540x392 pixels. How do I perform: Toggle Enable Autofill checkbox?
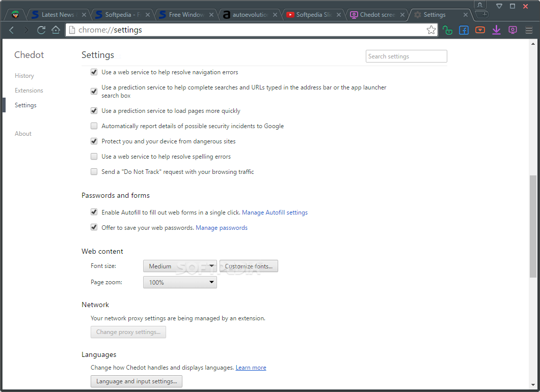pyautogui.click(x=94, y=212)
